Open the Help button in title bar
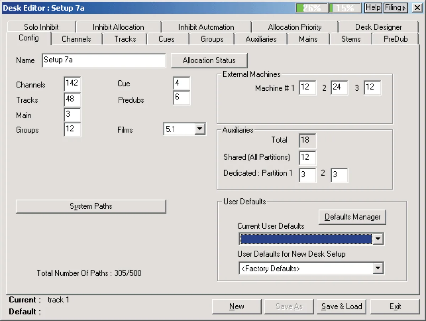Image resolution: width=426 pixels, height=321 pixels. pos(373,8)
